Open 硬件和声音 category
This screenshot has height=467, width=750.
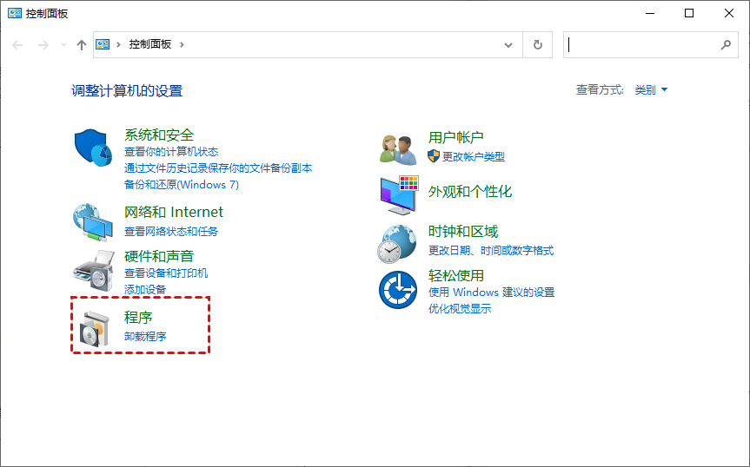click(159, 256)
